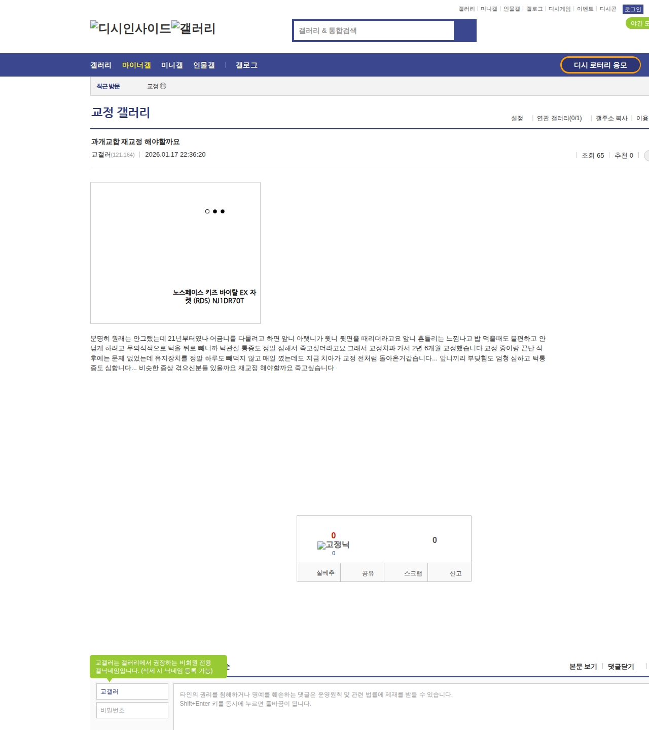Toggle the 댓글닫기 comments collapse
The height and width of the screenshot is (730, 649).
[621, 667]
